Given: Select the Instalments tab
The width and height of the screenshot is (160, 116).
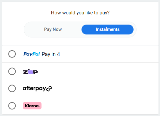Looking at the screenshot, I should point(107,29).
